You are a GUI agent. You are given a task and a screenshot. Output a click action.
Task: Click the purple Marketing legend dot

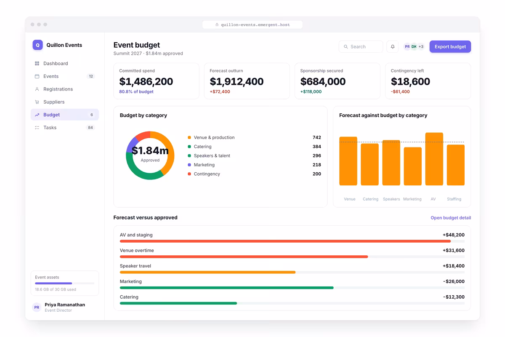pyautogui.click(x=189, y=165)
